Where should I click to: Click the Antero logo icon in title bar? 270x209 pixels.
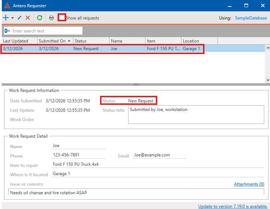pos(7,6)
